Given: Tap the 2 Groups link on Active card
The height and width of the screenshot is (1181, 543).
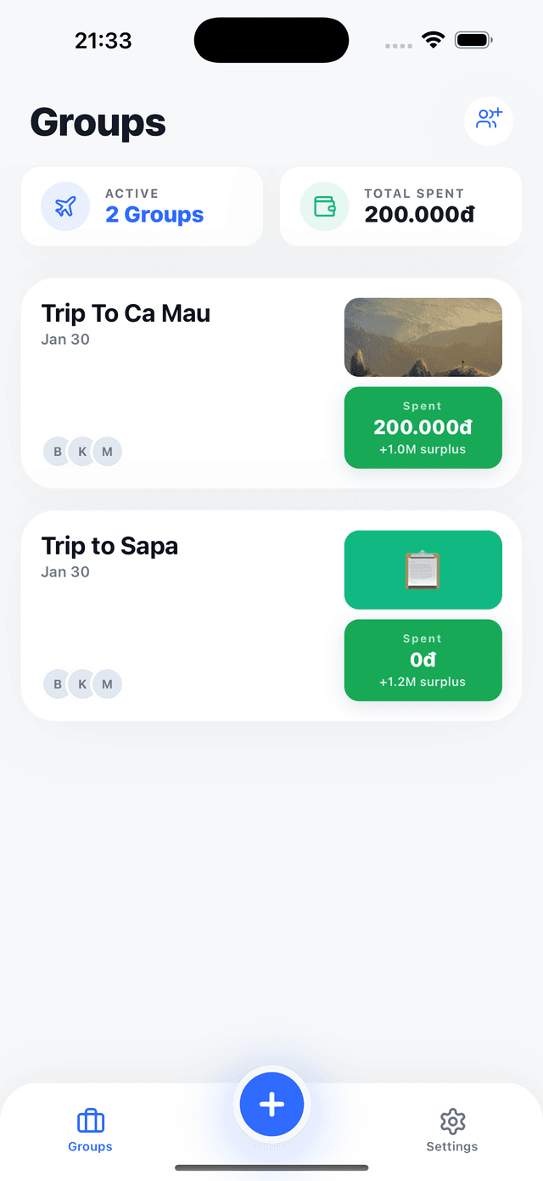Looking at the screenshot, I should coord(154,215).
